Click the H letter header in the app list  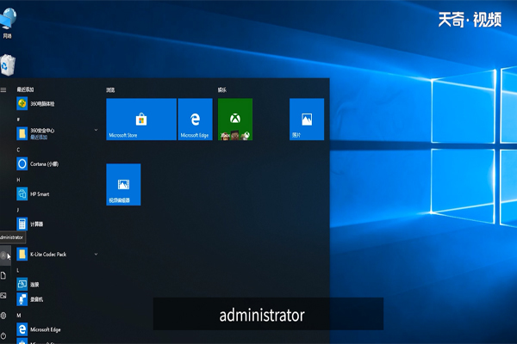(x=18, y=180)
